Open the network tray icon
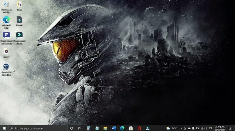The image size is (235, 131). coord(202,128)
